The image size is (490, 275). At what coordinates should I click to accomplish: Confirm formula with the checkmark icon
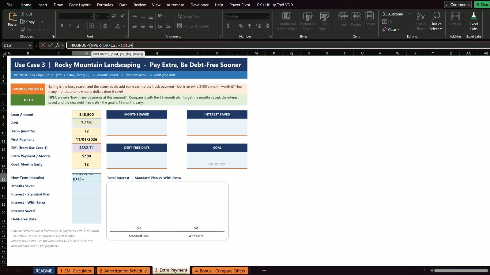tap(50, 45)
